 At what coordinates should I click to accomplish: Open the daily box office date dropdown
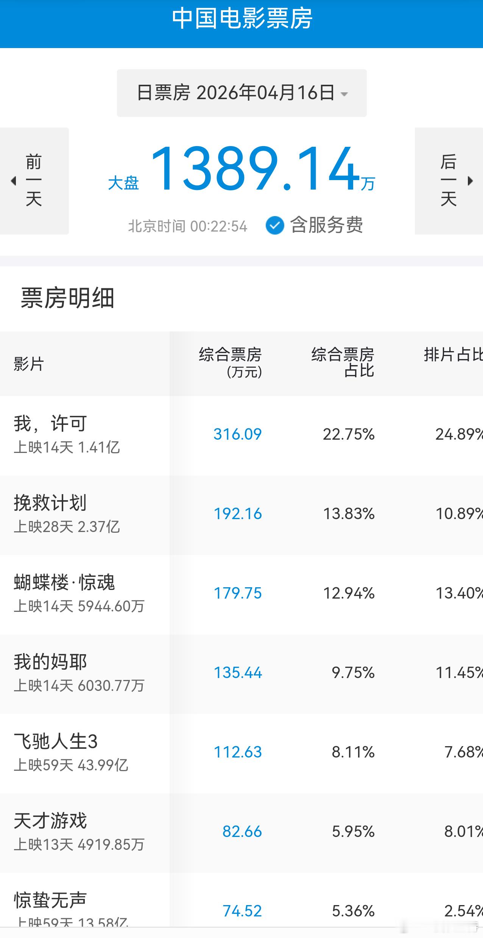click(241, 93)
